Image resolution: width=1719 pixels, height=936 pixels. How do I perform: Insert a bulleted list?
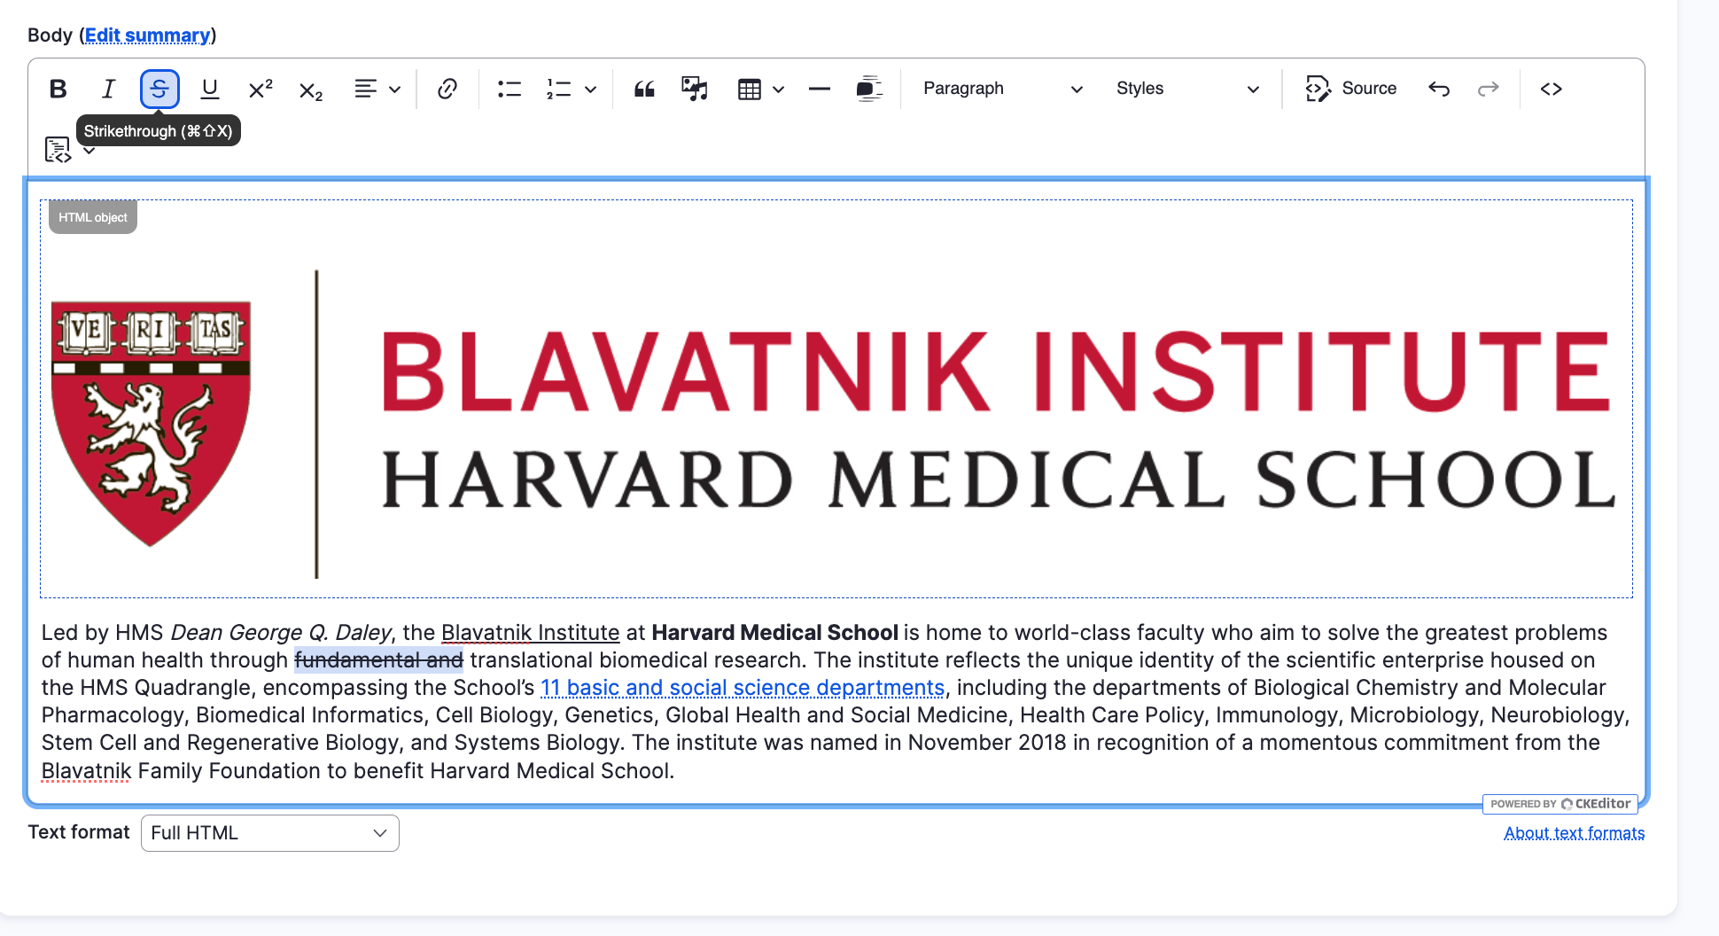[509, 89]
